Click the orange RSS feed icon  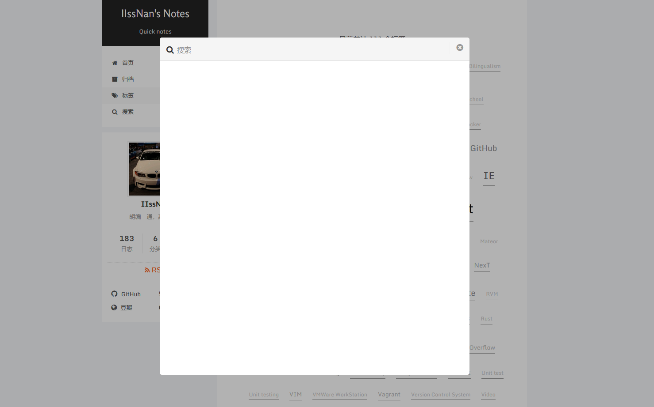(147, 270)
